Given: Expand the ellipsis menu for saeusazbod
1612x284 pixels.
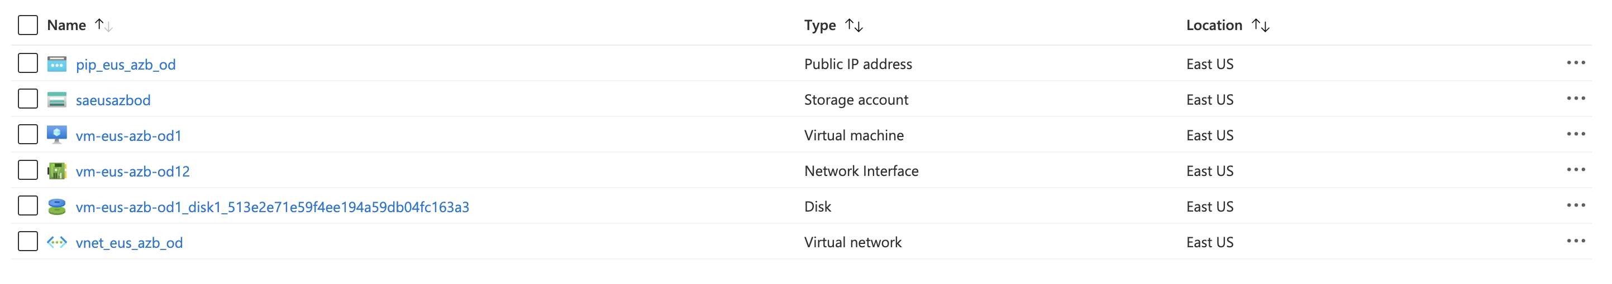Looking at the screenshot, I should click(1575, 99).
